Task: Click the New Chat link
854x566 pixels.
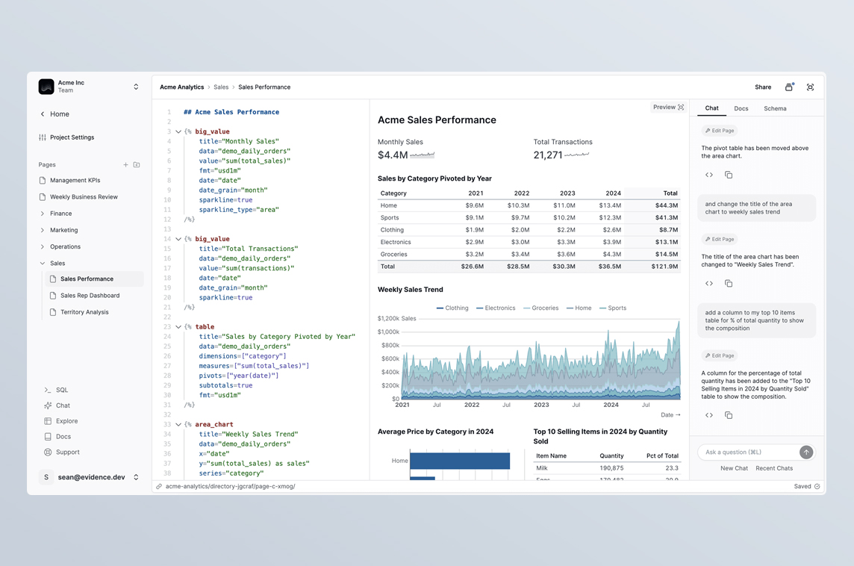Action: click(x=734, y=468)
